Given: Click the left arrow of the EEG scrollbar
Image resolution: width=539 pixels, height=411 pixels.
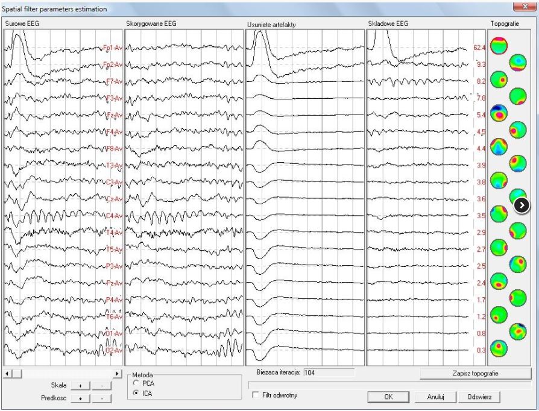Looking at the screenshot, I should point(7,374).
